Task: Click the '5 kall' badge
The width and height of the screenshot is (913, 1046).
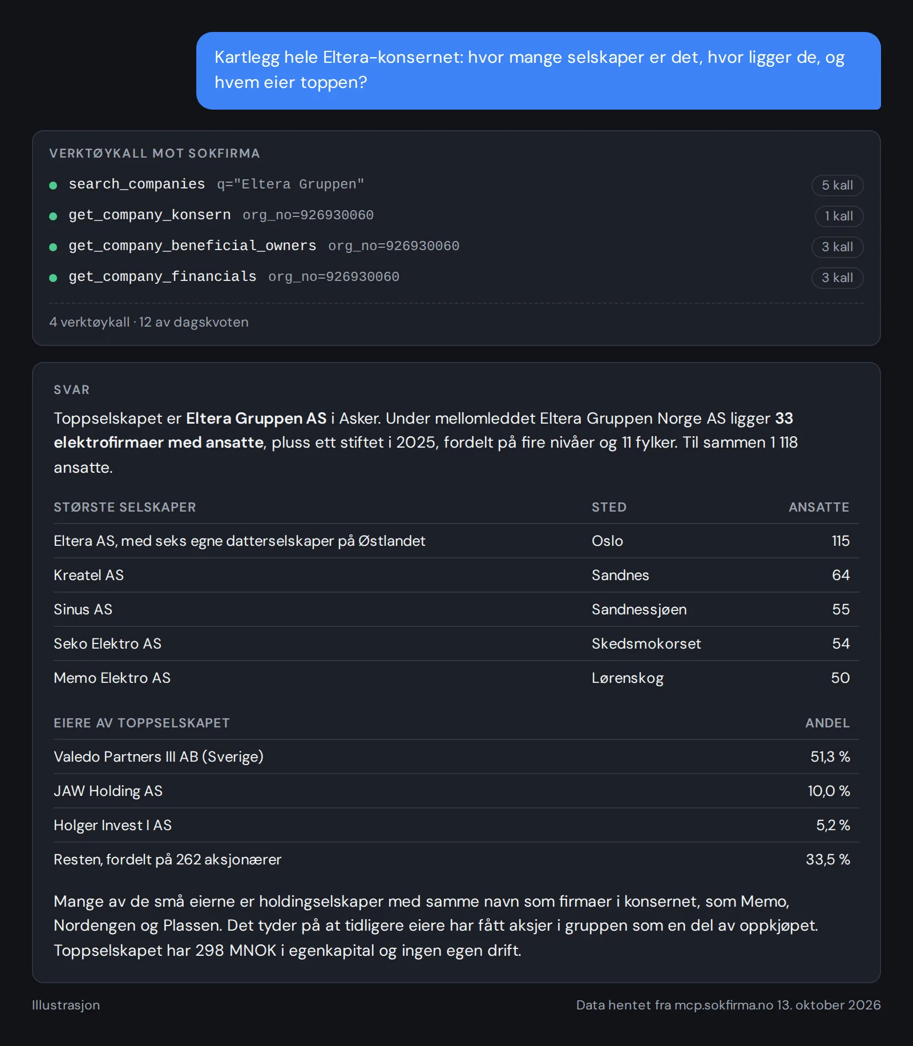Action: [x=837, y=185]
